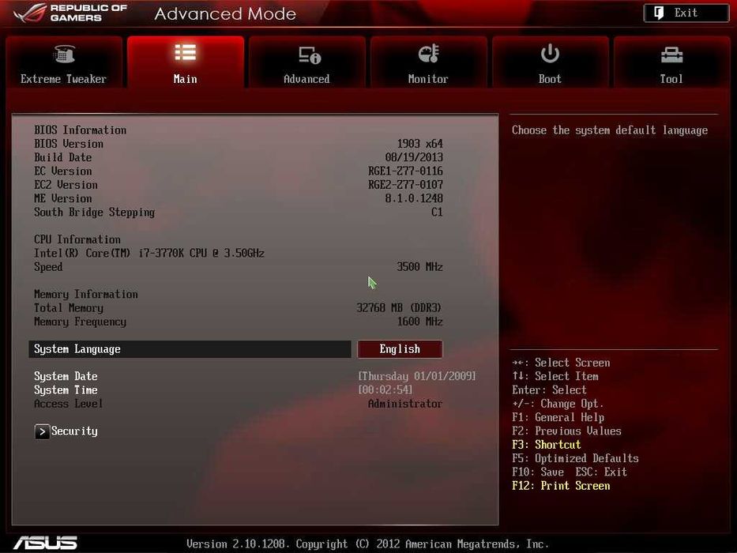Click the ASUS logo at bottom

46,544
